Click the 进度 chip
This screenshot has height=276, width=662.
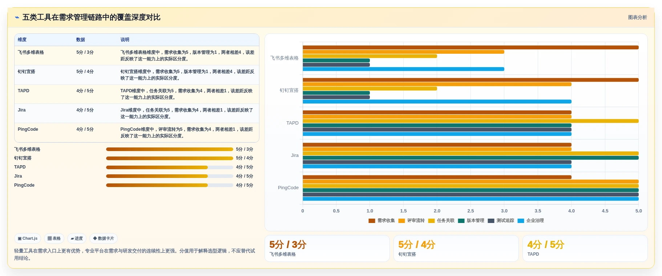pos(77,239)
